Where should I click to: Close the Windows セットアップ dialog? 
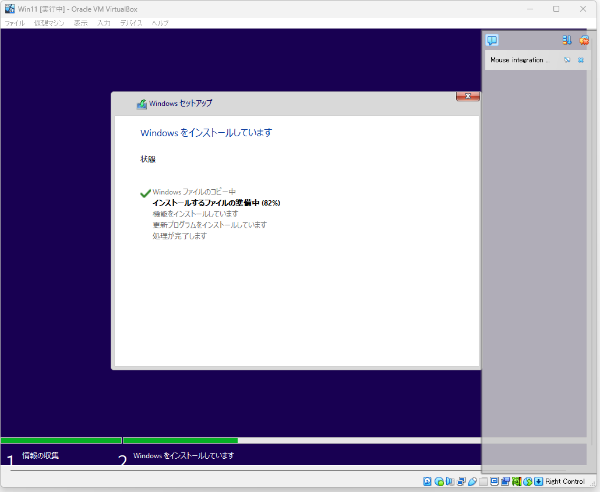pyautogui.click(x=468, y=96)
